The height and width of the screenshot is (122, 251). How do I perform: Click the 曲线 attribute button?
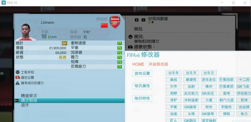point(173,80)
